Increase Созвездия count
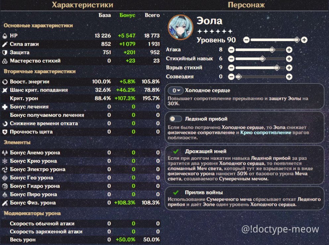 tap(289, 77)
